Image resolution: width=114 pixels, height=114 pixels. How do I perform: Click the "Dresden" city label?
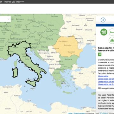(31, 20)
